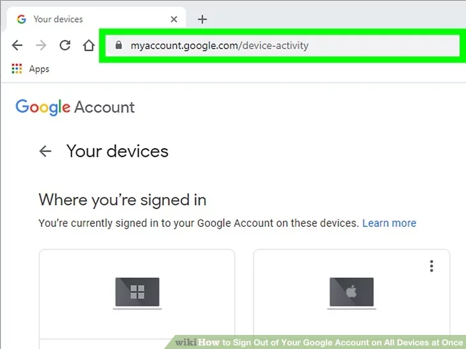Click the 'Your devices' page title

click(x=117, y=151)
